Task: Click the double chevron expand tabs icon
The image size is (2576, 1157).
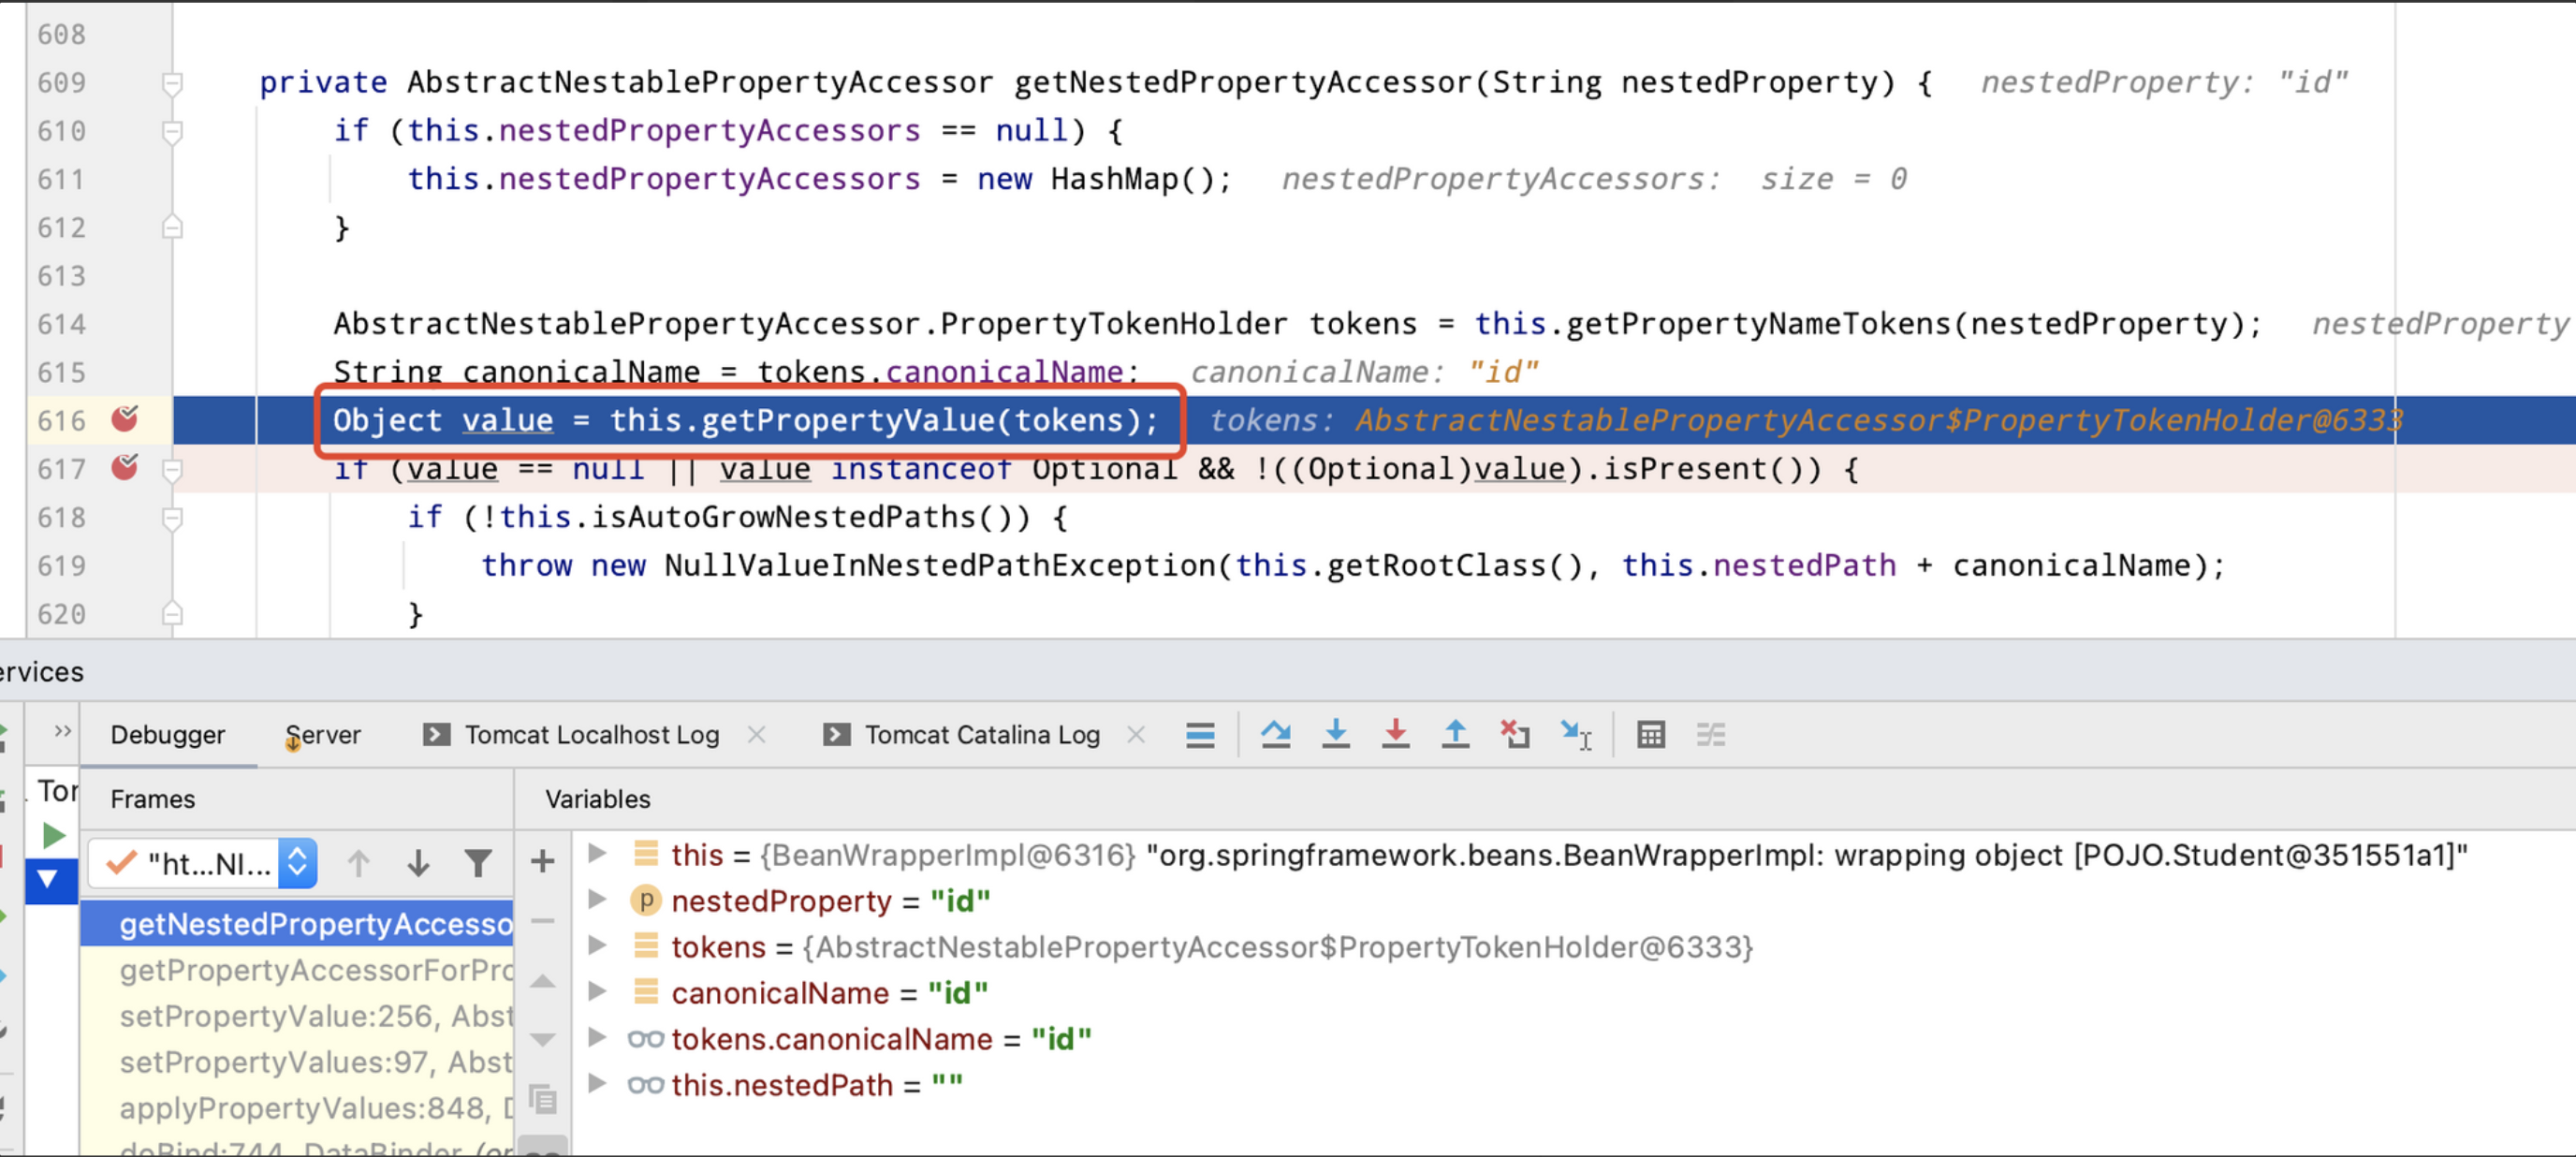Action: click(62, 731)
